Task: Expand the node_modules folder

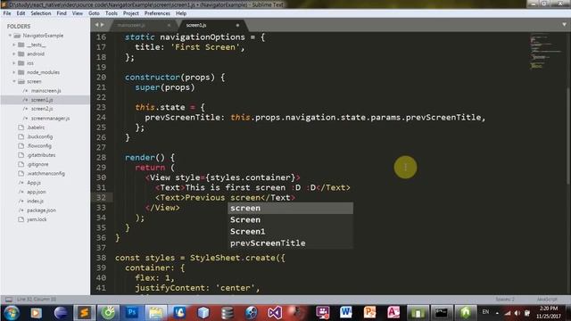Action: coord(14,72)
